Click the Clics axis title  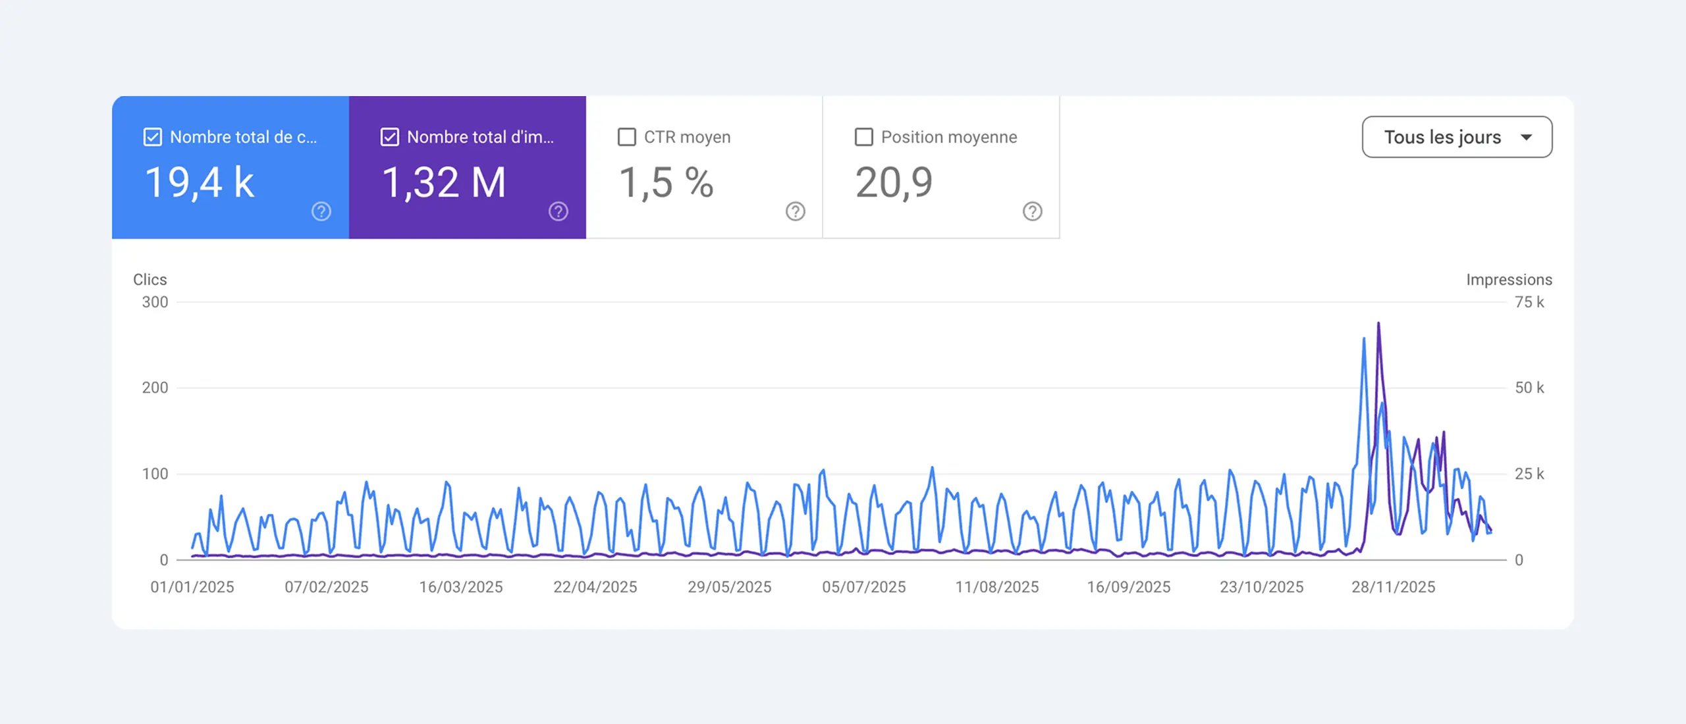150,280
